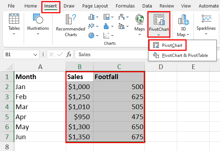Viewport: 220px width, 151px height.
Task: Select the cell containing Jan
Action: tap(40, 87)
